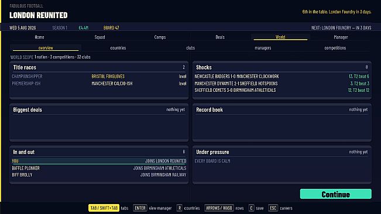Click the World scope summary line
The height and width of the screenshot is (214, 381).
coord(50,57)
